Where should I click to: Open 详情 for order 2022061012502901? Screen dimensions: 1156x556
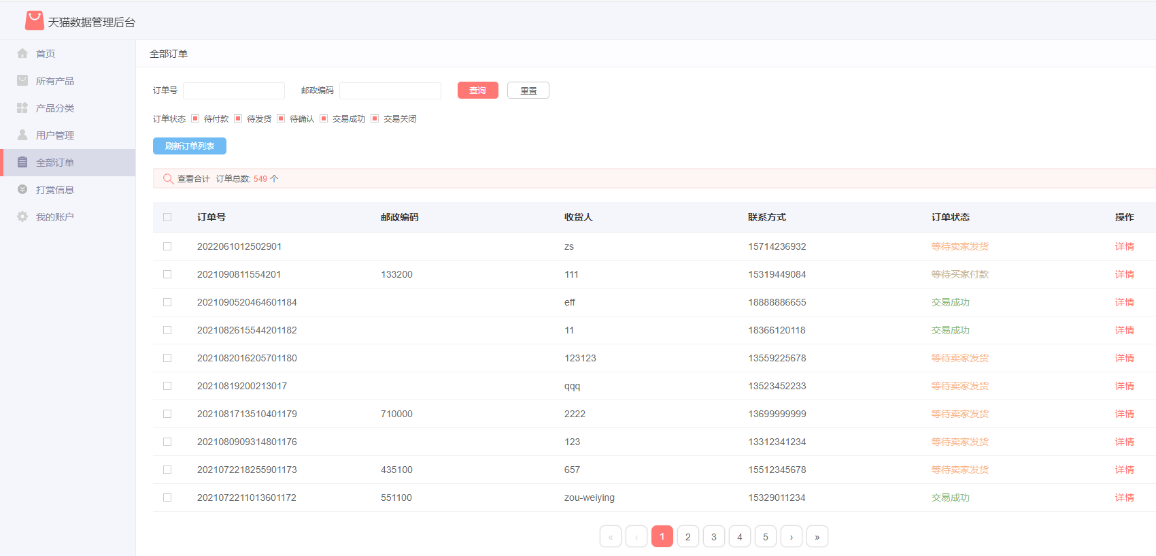(x=1125, y=246)
